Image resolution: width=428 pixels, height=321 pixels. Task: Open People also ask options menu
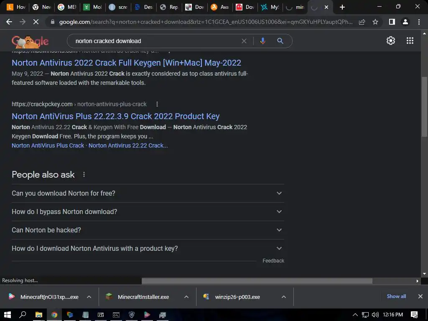(x=84, y=174)
